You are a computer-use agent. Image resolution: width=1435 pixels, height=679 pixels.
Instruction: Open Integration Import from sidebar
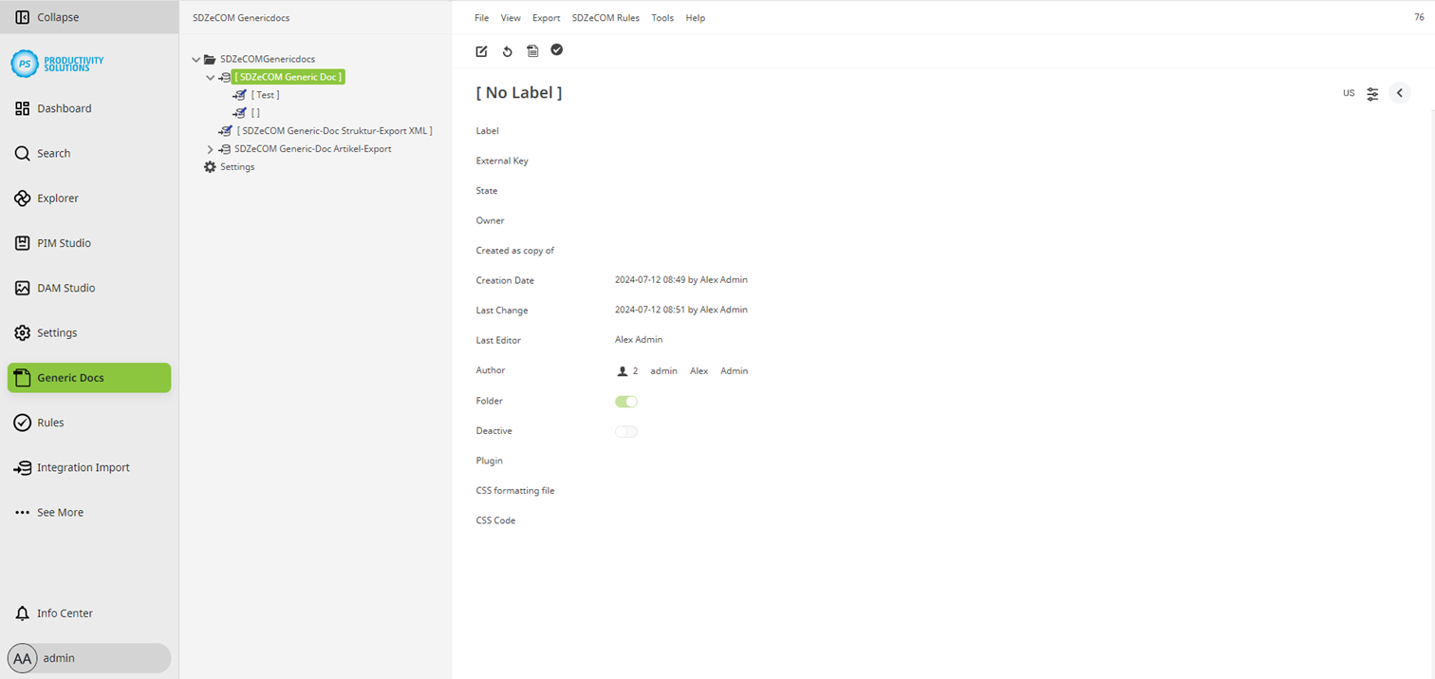22,467
